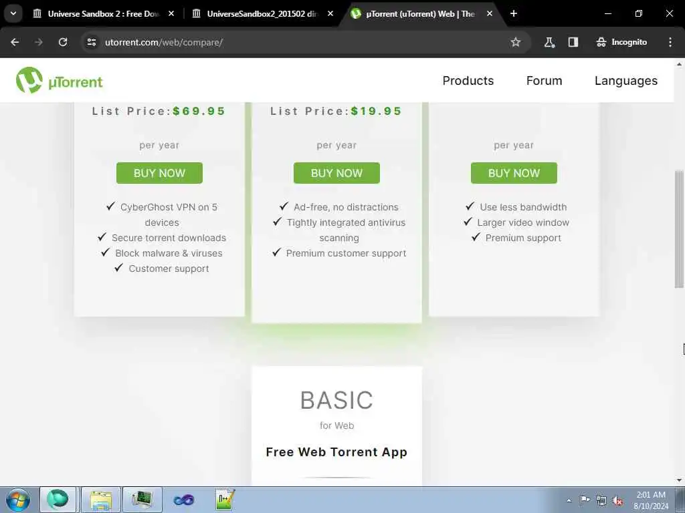Click the blue infinity taskbar icon
Screen dimensions: 685x513
183,500
